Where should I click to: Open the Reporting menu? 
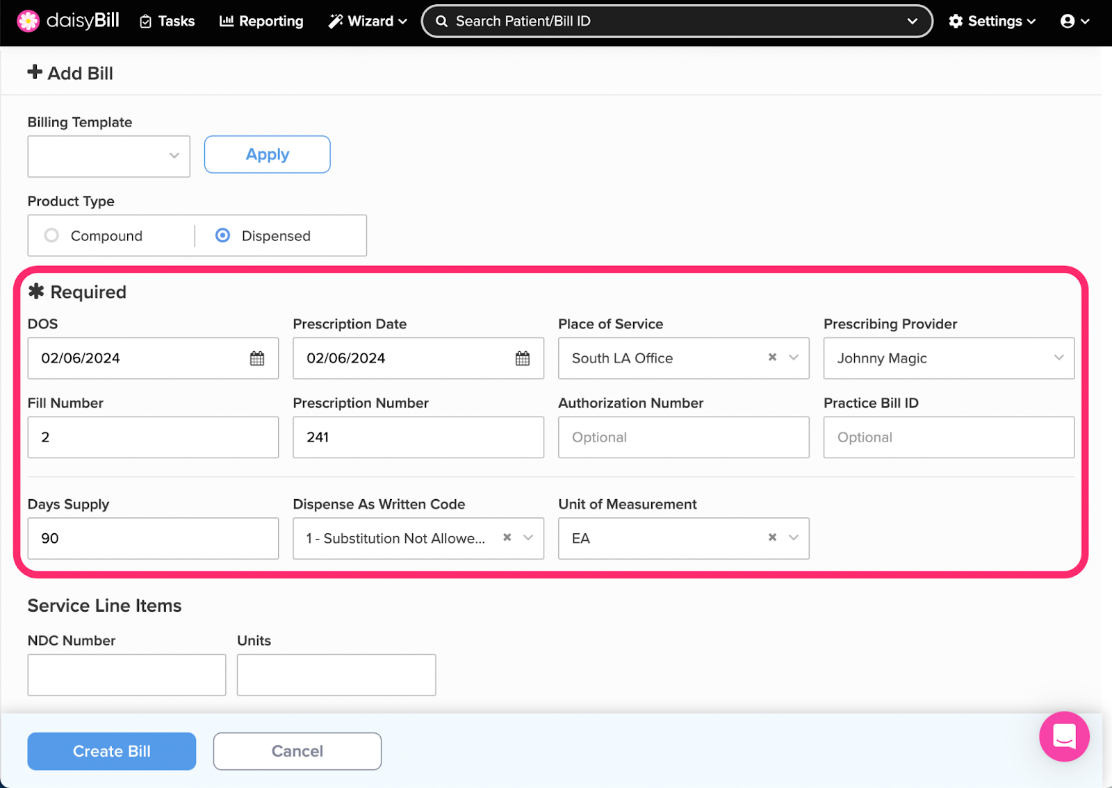click(x=261, y=21)
